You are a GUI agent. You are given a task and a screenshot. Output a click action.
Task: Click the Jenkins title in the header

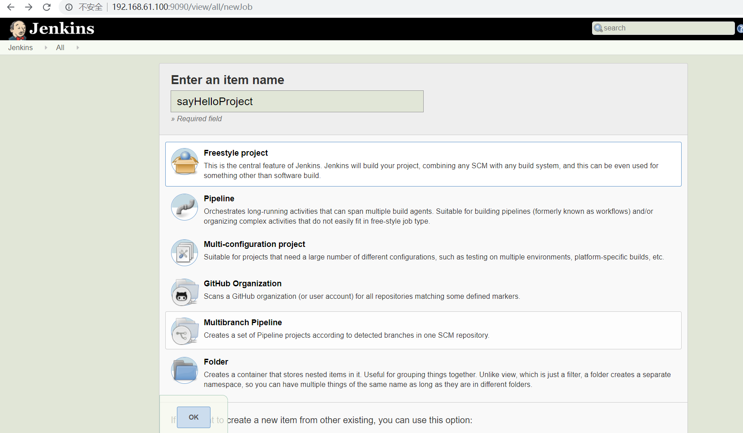(62, 29)
